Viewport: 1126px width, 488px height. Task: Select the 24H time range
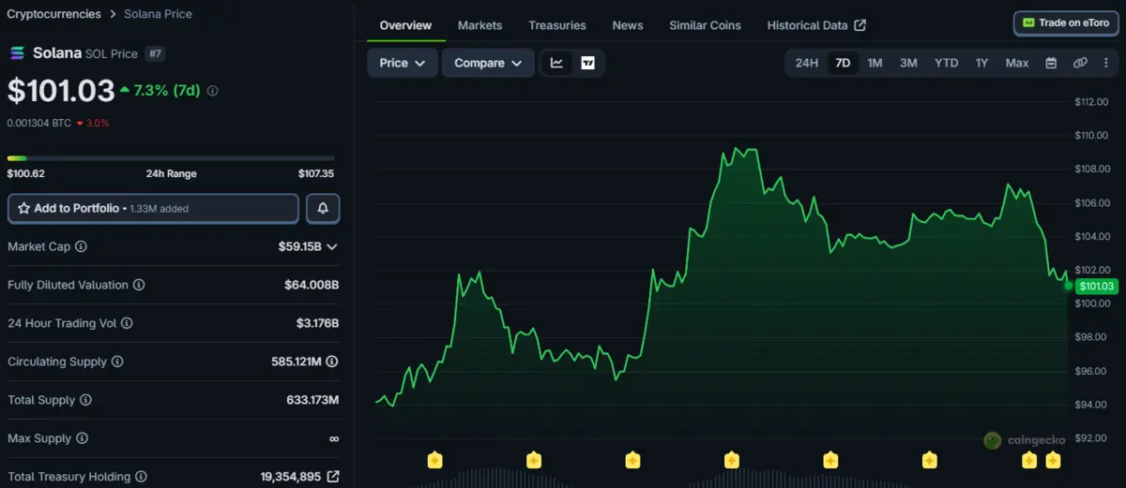[x=807, y=63]
